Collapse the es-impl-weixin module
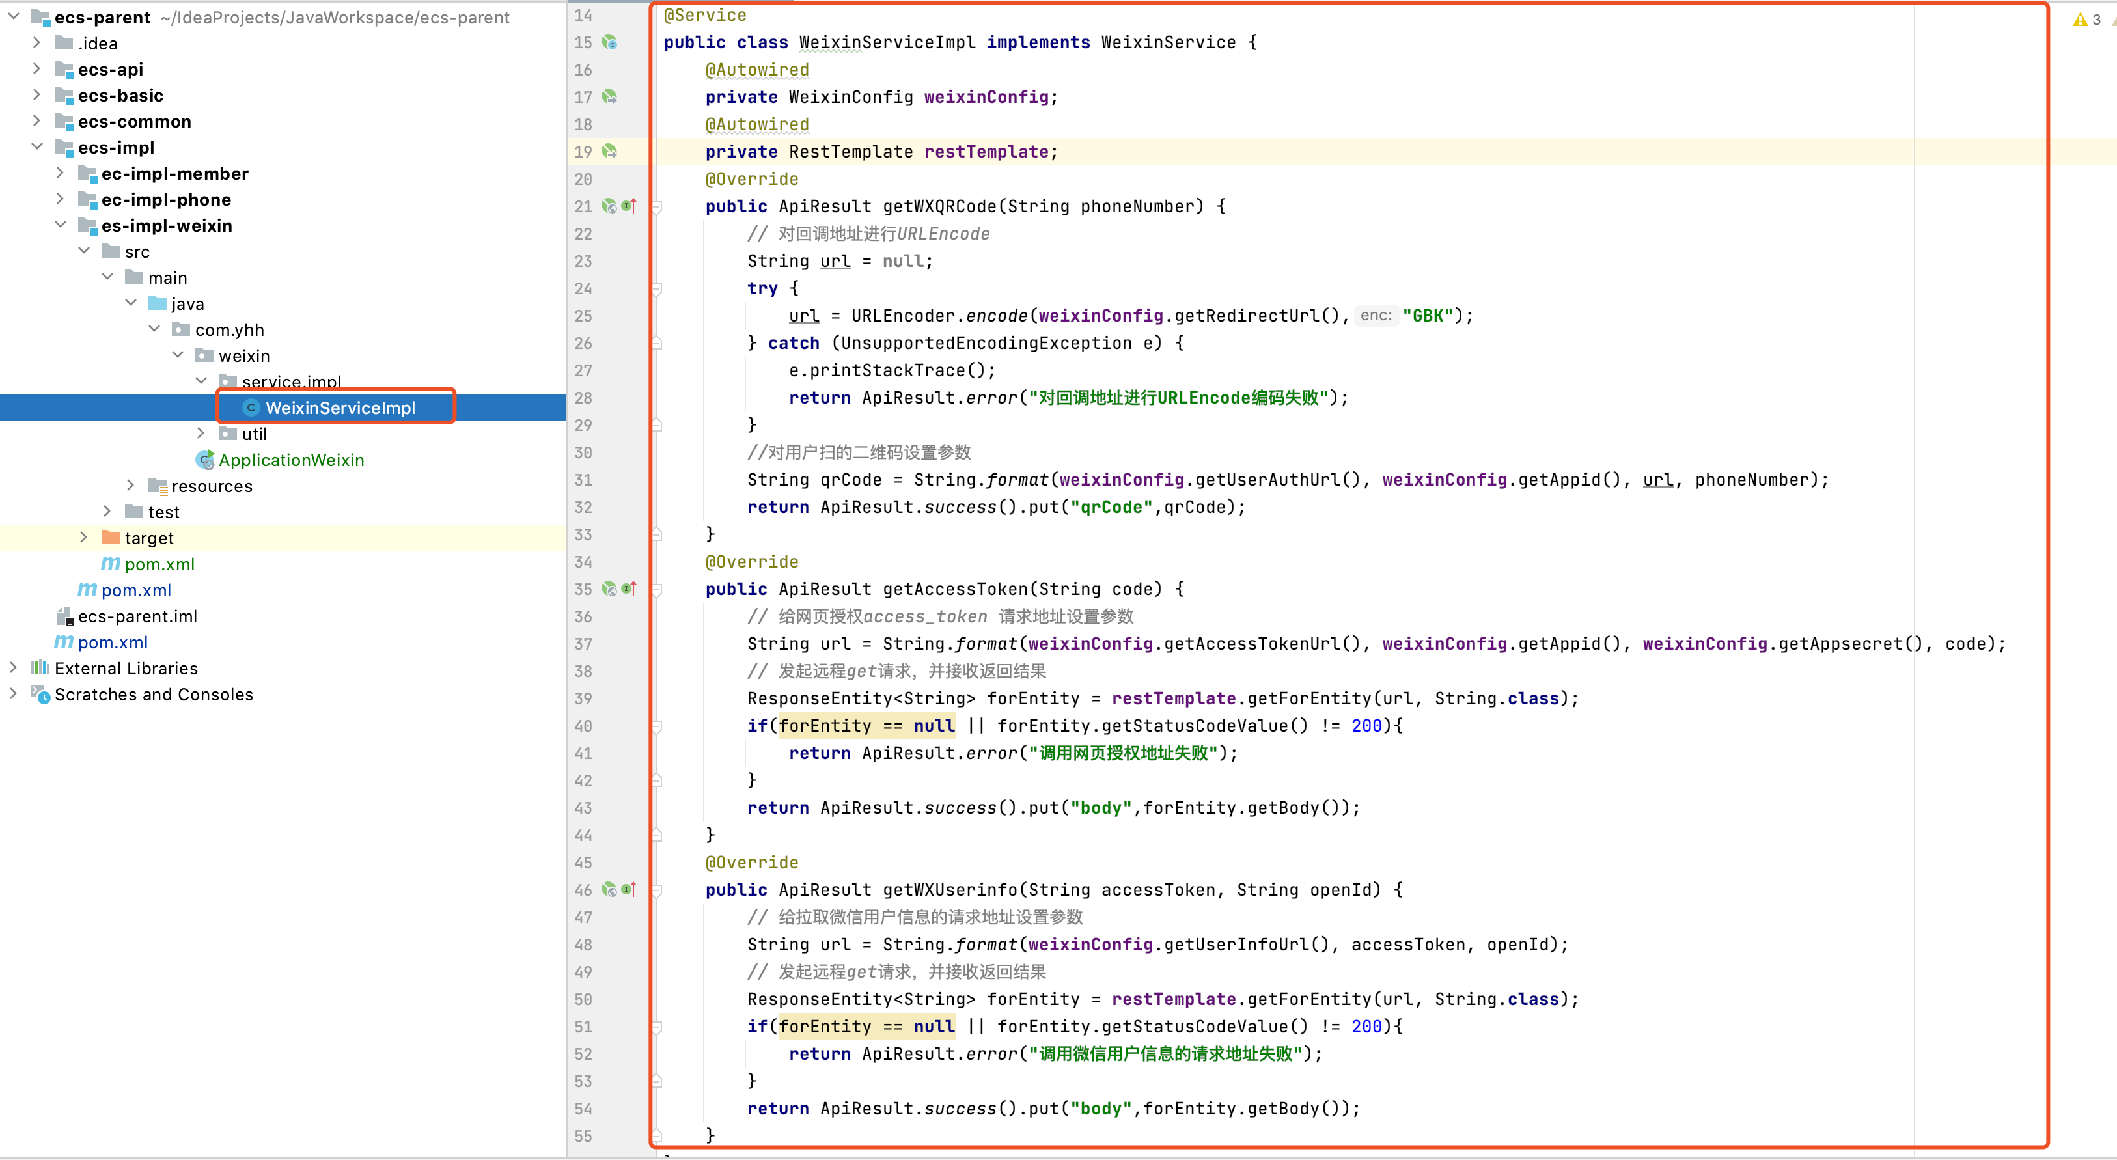This screenshot has height=1160, width=2117. tap(60, 225)
